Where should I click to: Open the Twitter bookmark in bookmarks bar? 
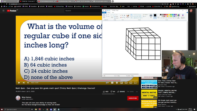pos(11,6)
